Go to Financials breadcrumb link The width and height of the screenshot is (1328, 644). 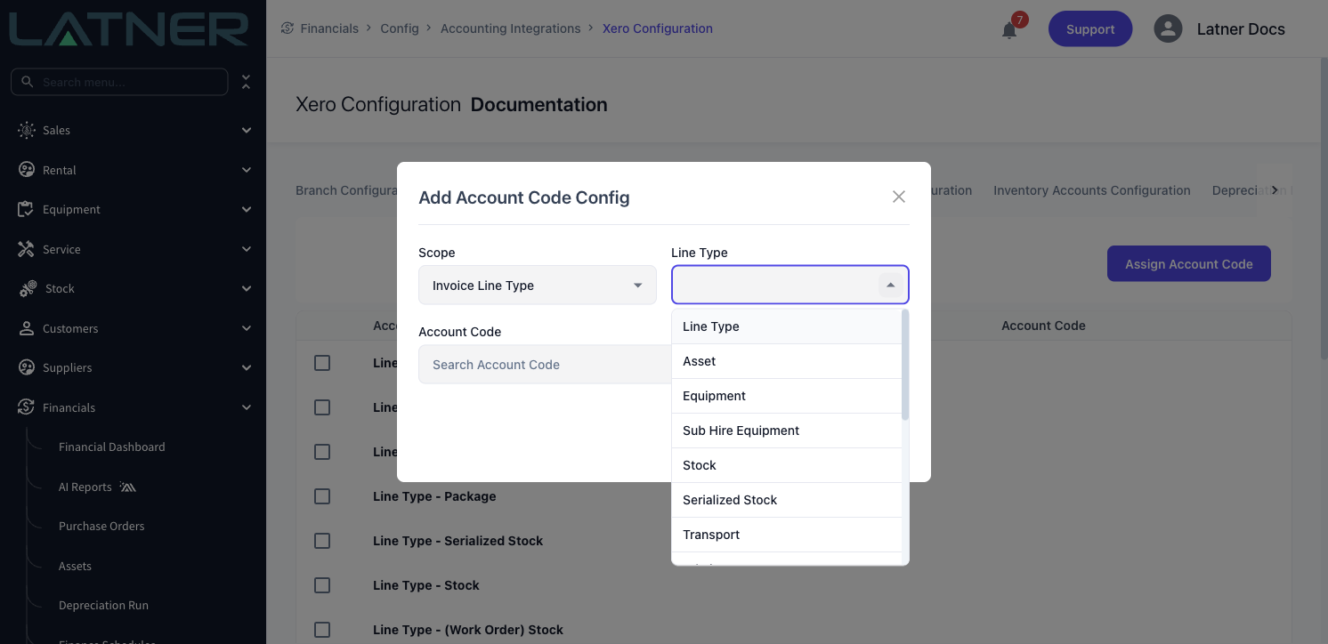[329, 28]
